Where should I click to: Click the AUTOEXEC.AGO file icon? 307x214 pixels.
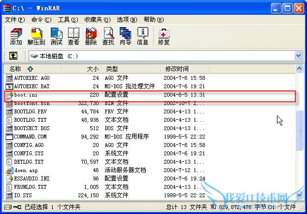(9, 78)
